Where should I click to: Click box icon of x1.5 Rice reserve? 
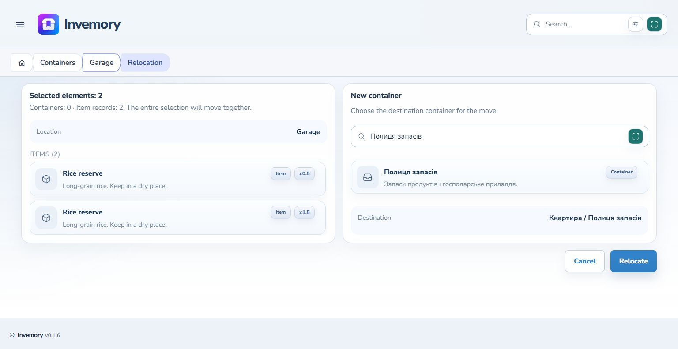(x=46, y=218)
